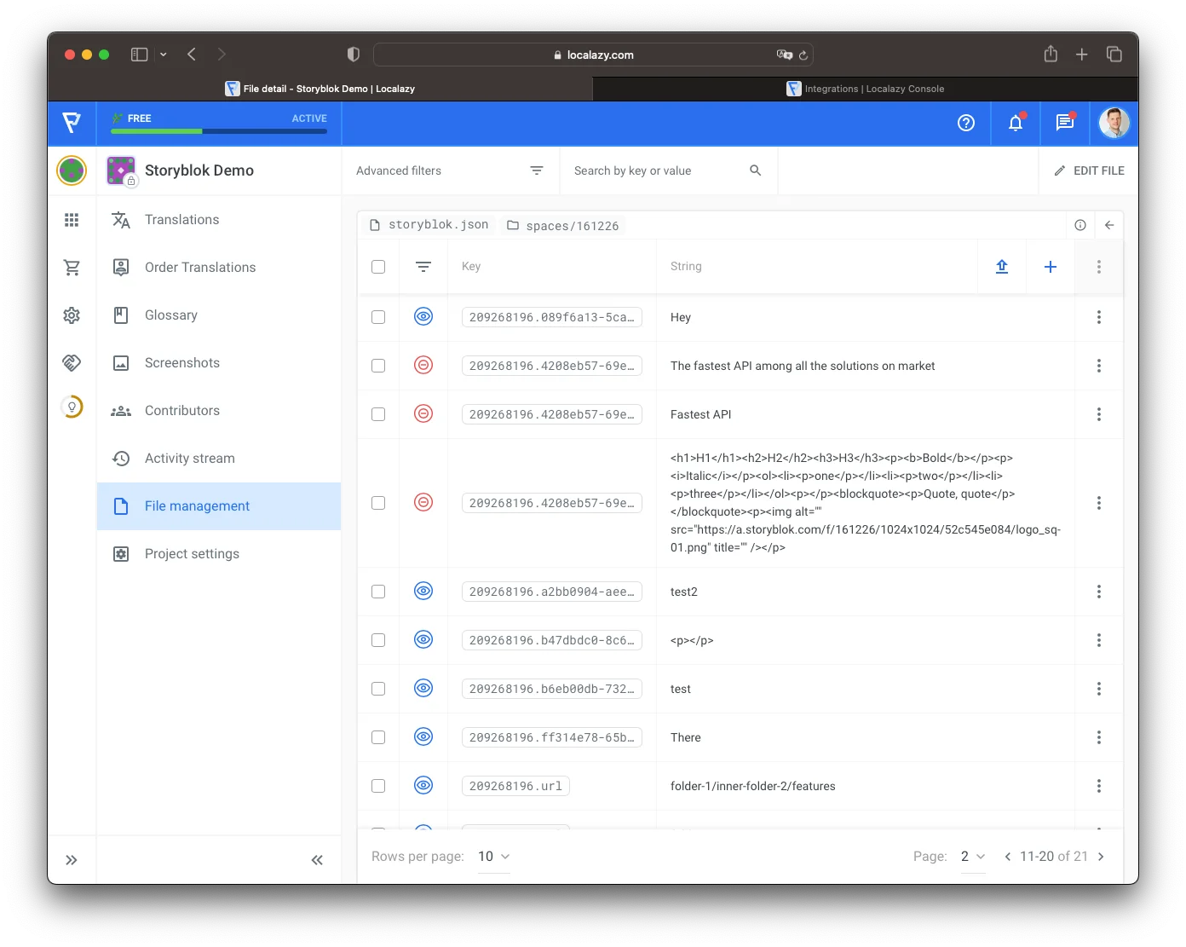Open the Translations section
Screen dimensions: 1186x947
click(219, 220)
